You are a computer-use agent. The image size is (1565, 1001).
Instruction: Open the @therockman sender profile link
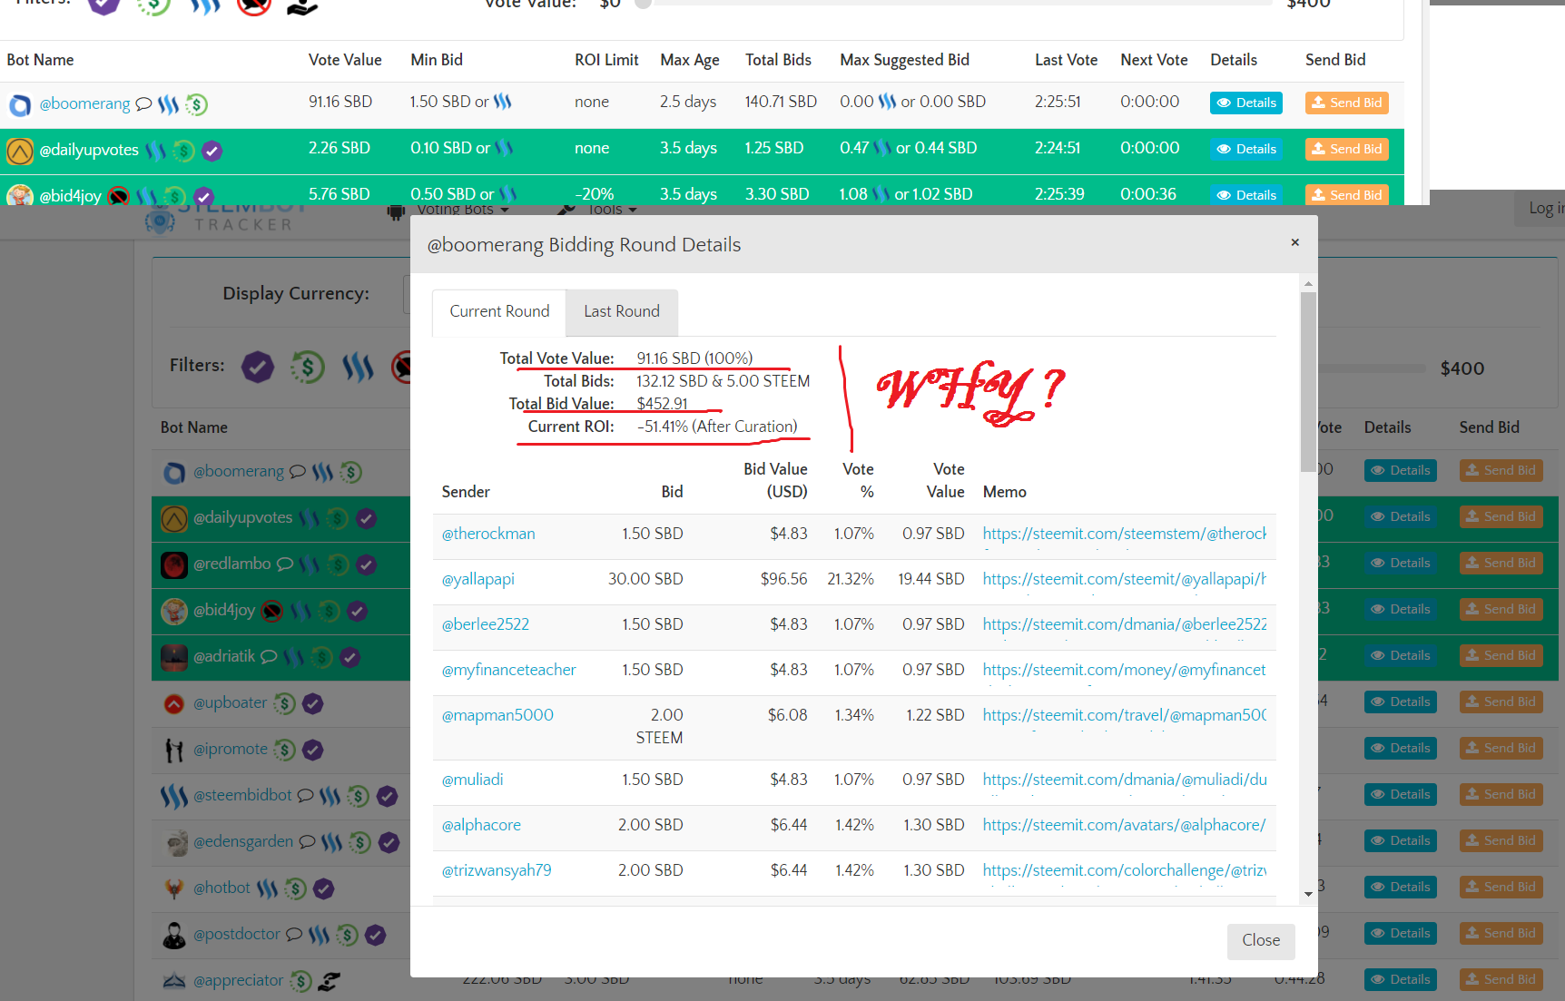coord(488,534)
